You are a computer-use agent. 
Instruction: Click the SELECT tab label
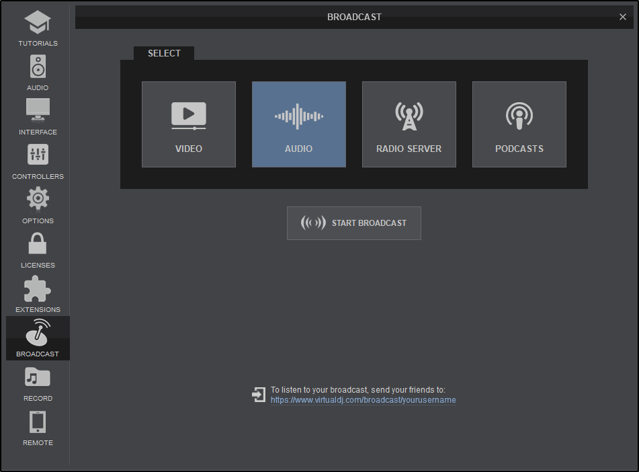point(164,53)
